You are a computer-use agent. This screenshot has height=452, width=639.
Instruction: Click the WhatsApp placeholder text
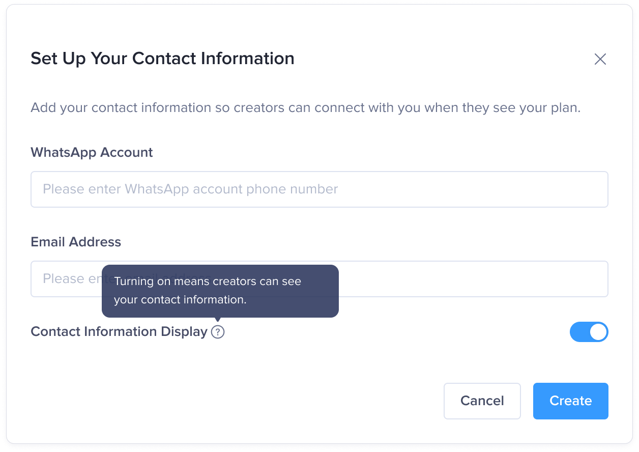click(190, 189)
